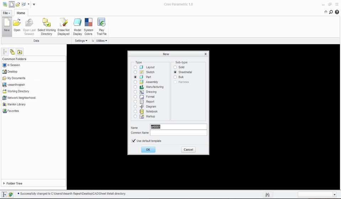This screenshot has width=341, height=199.
Task: Select Diagram type radio button
Action: click(135, 107)
